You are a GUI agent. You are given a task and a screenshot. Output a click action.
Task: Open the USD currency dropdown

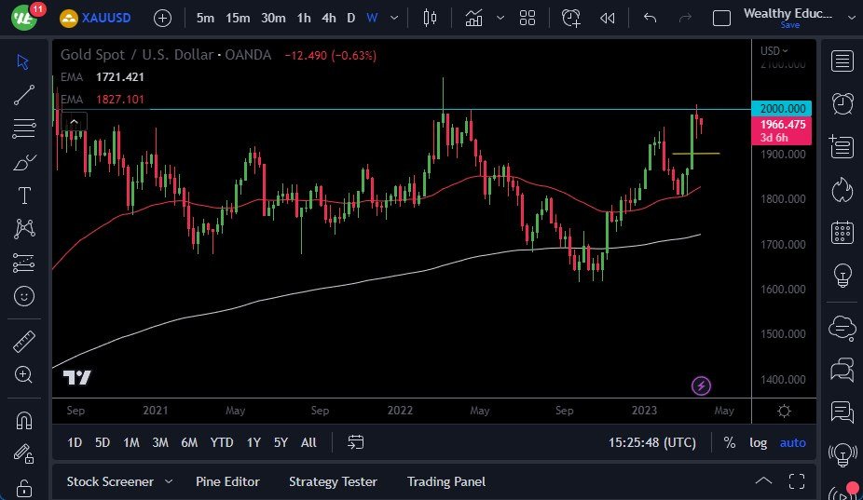click(x=774, y=51)
